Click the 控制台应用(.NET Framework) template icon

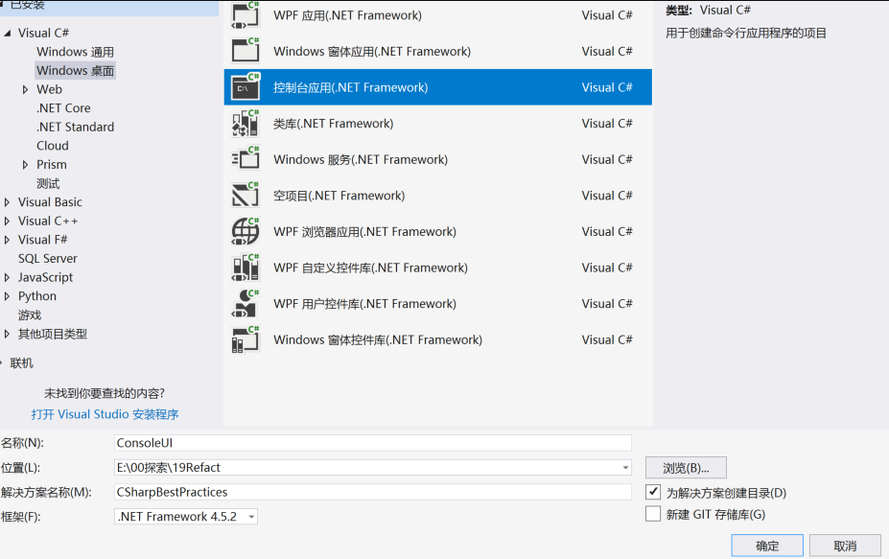coord(245,86)
